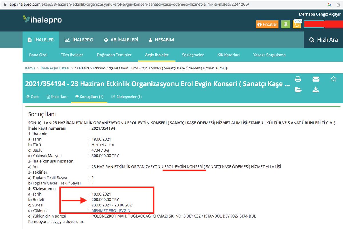343x229 pixels.
Task: Open Yasaklı Sorgulama tab
Action: click(269, 55)
